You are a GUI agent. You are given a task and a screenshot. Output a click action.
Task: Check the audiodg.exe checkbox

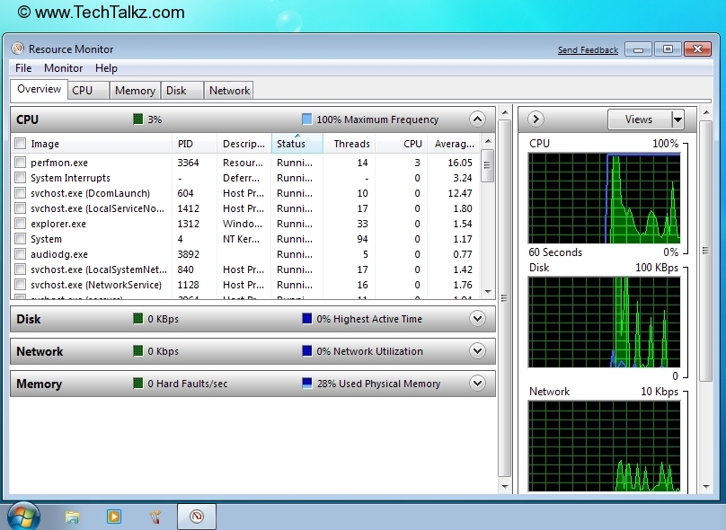[x=22, y=254]
